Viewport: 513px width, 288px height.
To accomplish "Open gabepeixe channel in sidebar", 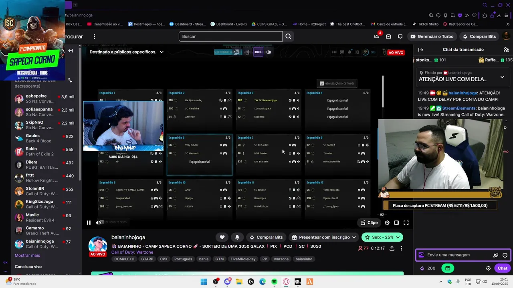I will 44,99.
